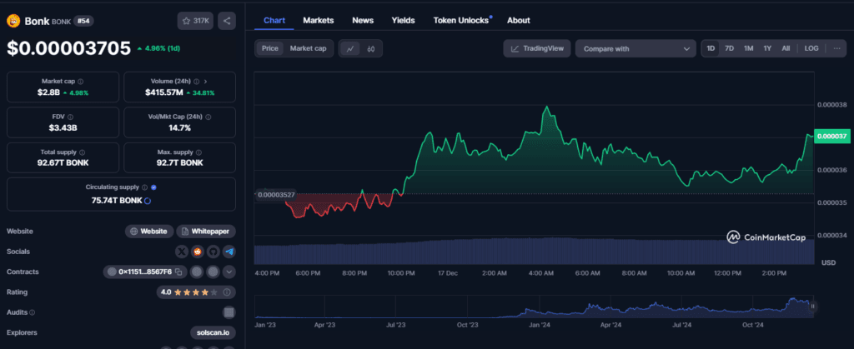The image size is (854, 349).
Task: Click the 14.7% Vol/Mkt Cap value
Action: (x=180, y=127)
